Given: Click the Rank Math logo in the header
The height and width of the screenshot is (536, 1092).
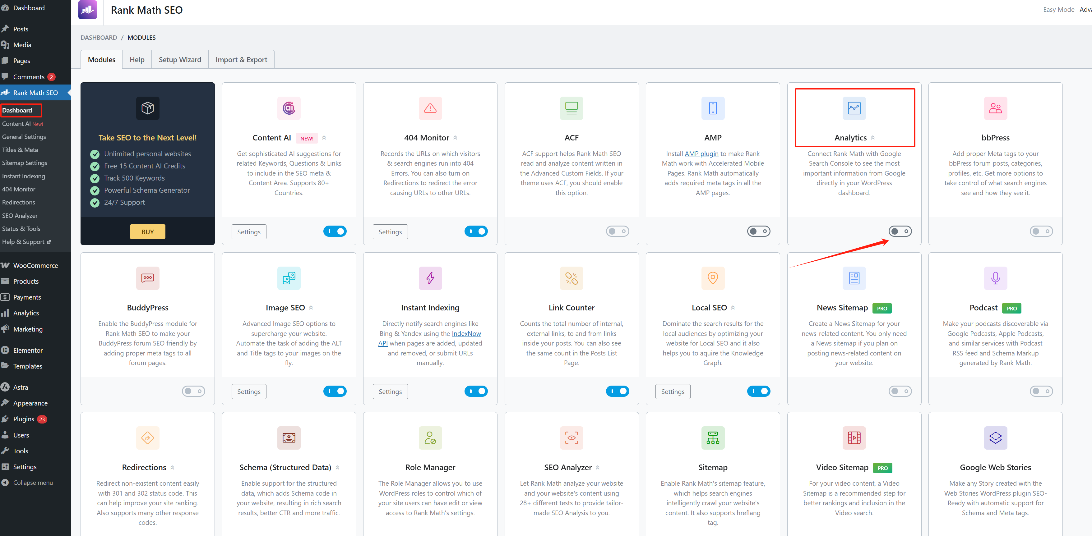Looking at the screenshot, I should [x=88, y=10].
